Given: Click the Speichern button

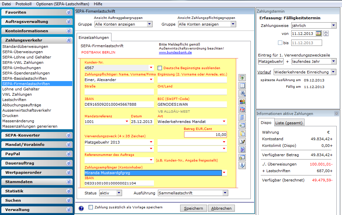Looking at the screenshot, I should [x=193, y=208].
